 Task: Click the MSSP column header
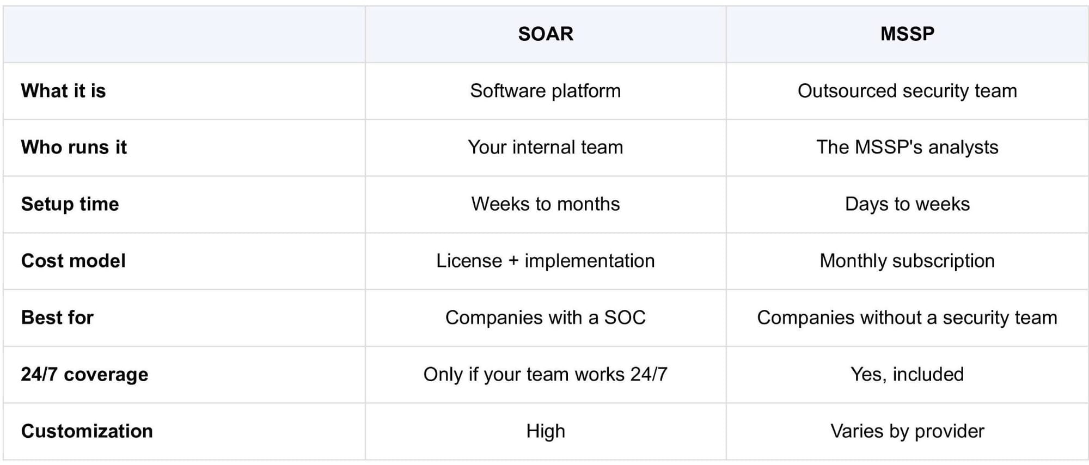pyautogui.click(x=907, y=34)
